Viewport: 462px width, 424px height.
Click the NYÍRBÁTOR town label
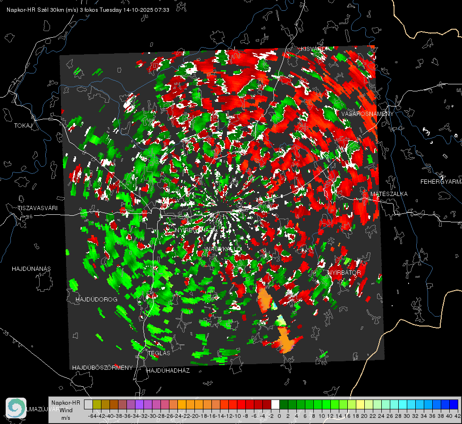tap(344, 272)
